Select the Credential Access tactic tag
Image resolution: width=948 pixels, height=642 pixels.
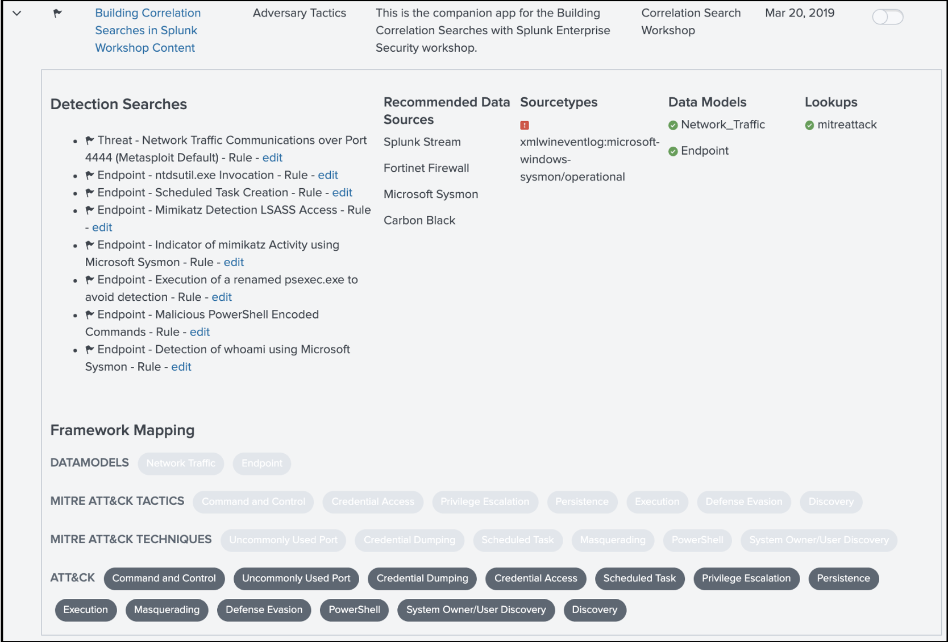pos(373,502)
